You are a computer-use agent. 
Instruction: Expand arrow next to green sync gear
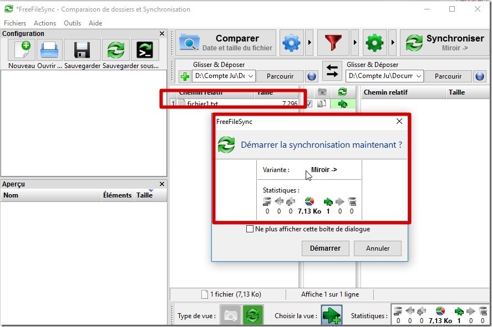(393, 43)
